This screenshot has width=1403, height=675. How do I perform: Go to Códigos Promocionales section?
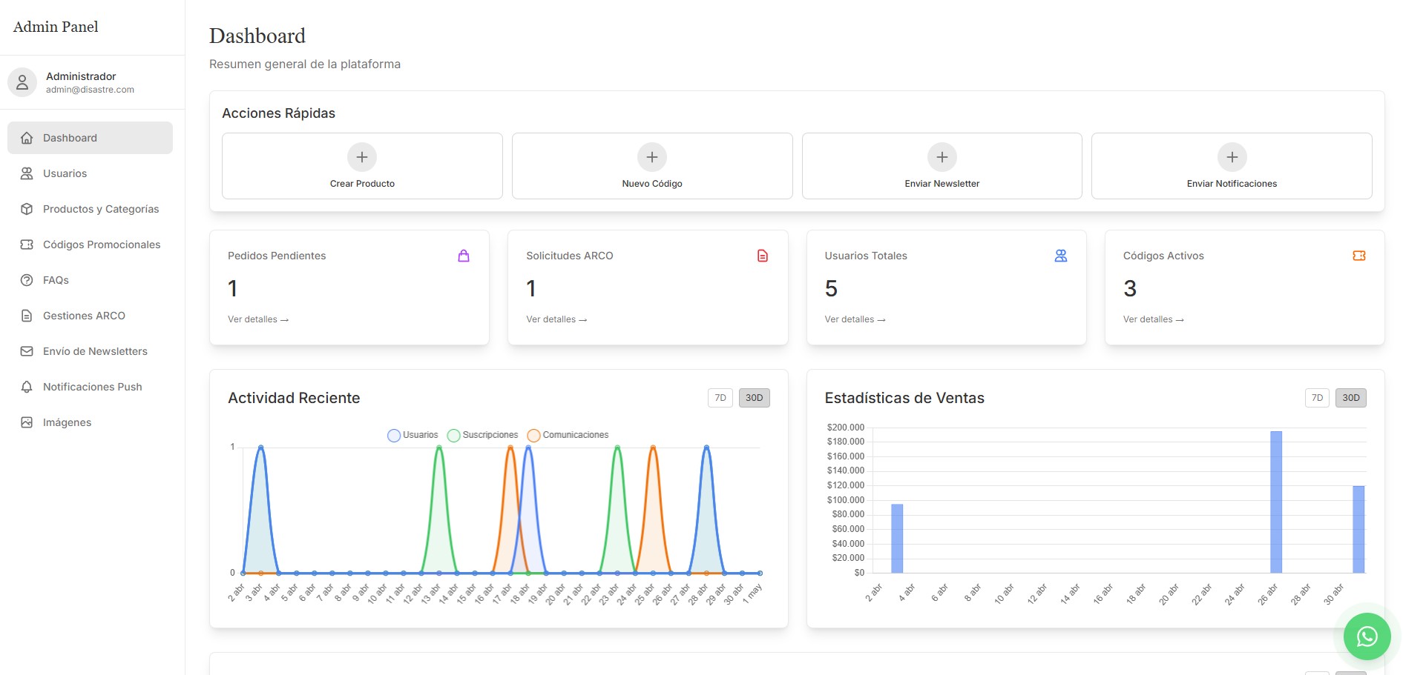click(x=90, y=245)
